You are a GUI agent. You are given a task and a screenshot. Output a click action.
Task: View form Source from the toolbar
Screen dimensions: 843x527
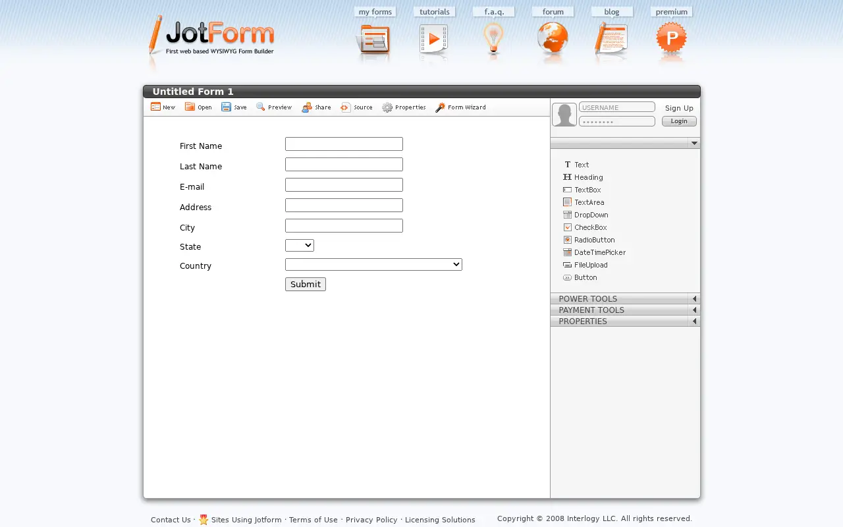(x=356, y=107)
